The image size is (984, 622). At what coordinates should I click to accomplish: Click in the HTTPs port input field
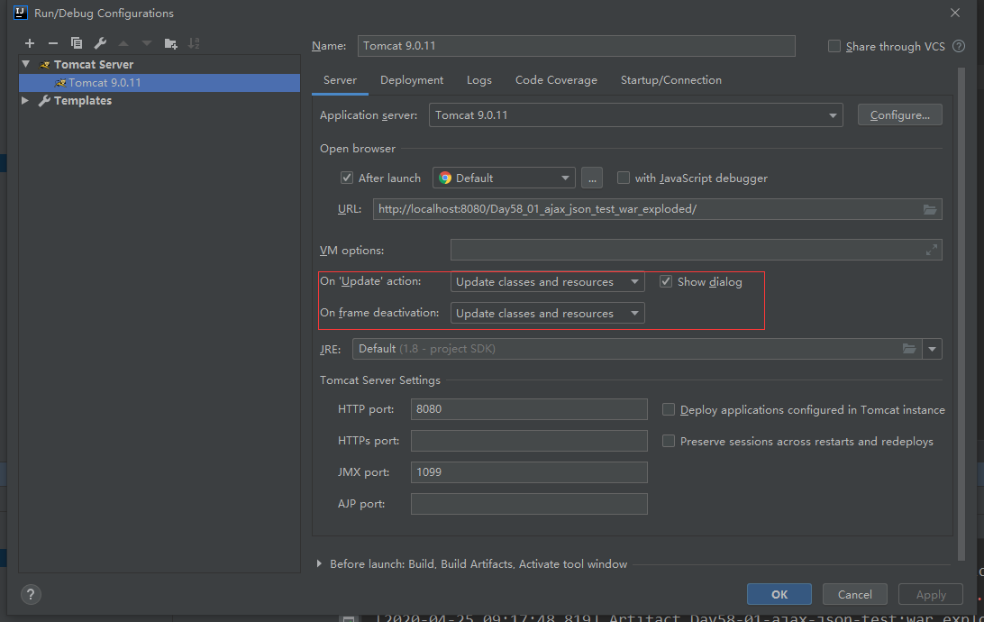click(528, 440)
